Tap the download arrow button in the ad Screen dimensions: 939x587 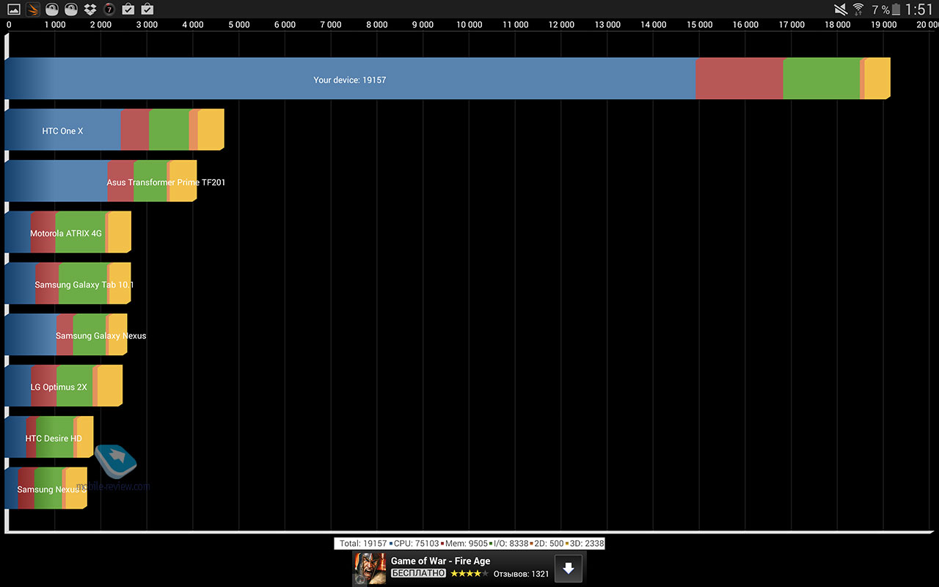point(568,568)
